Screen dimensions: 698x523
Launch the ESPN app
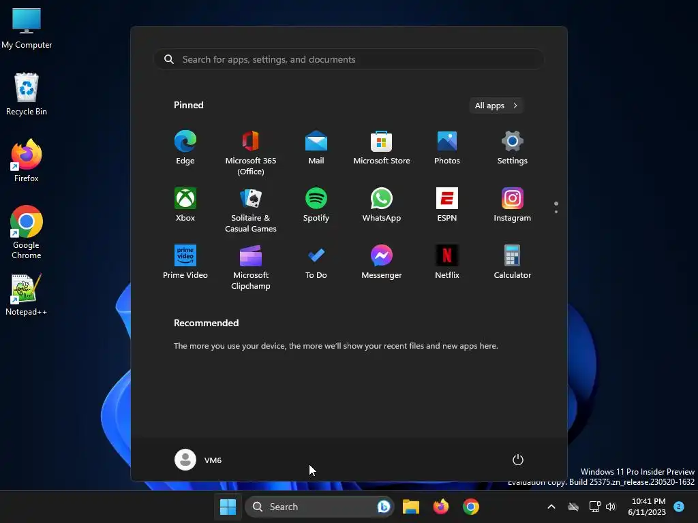tap(447, 206)
